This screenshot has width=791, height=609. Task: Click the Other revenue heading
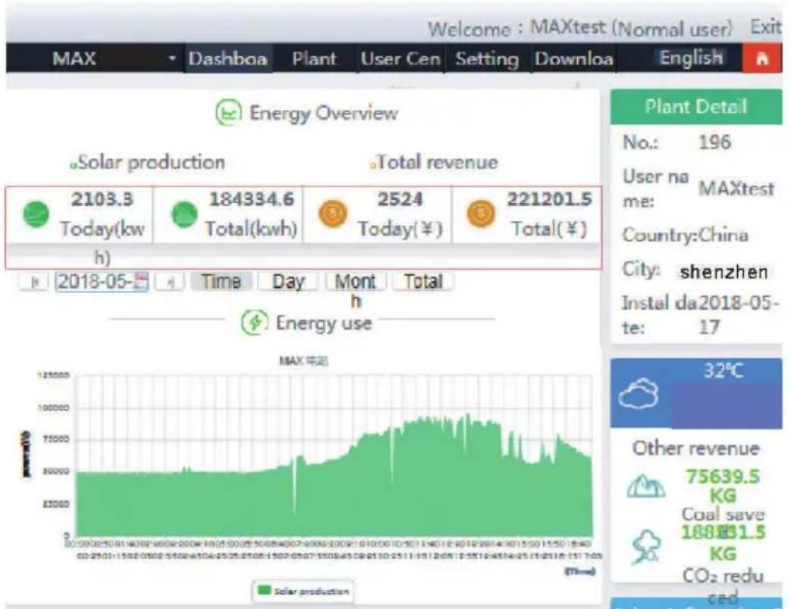(696, 448)
